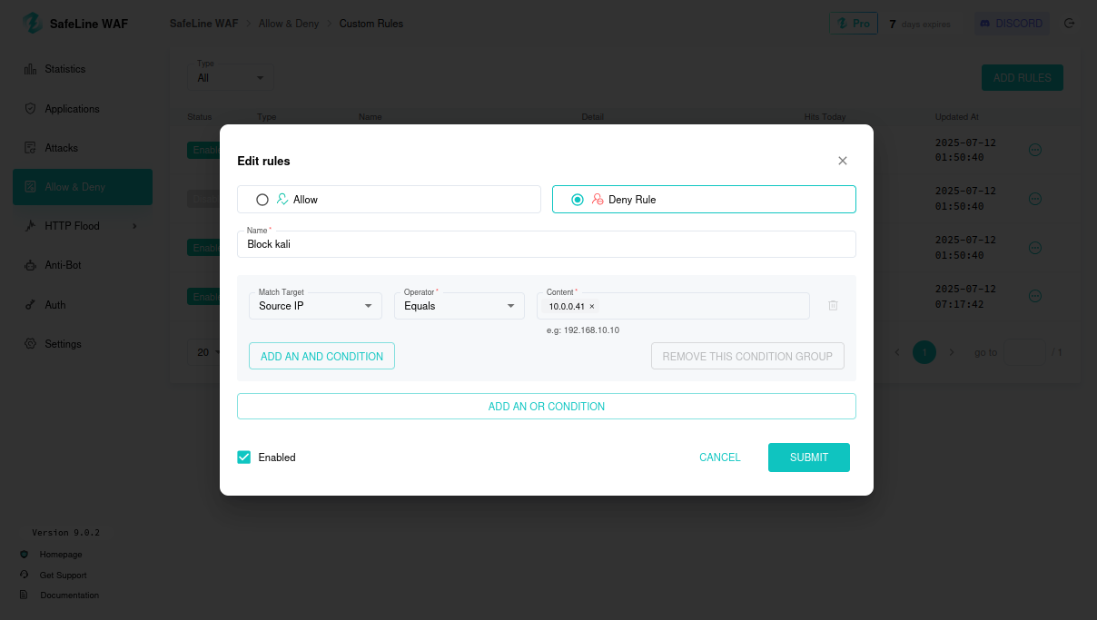The image size is (1097, 620).
Task: Click the Name field containing Block kali
Action: (547, 244)
